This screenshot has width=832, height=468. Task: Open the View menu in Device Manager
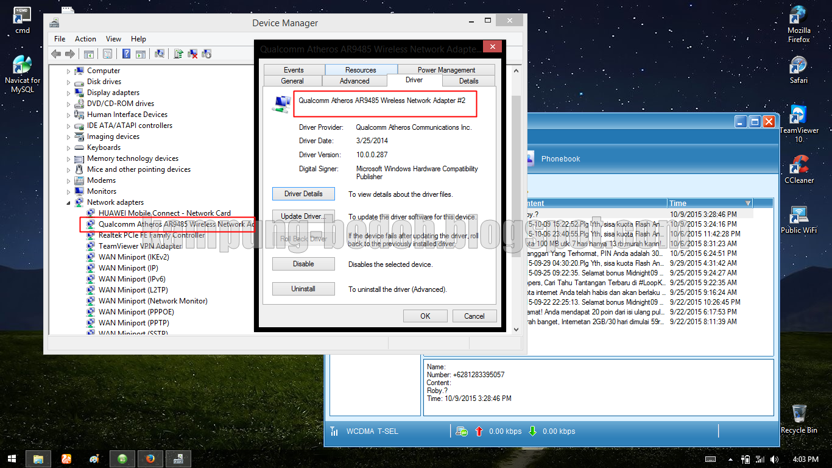click(113, 39)
